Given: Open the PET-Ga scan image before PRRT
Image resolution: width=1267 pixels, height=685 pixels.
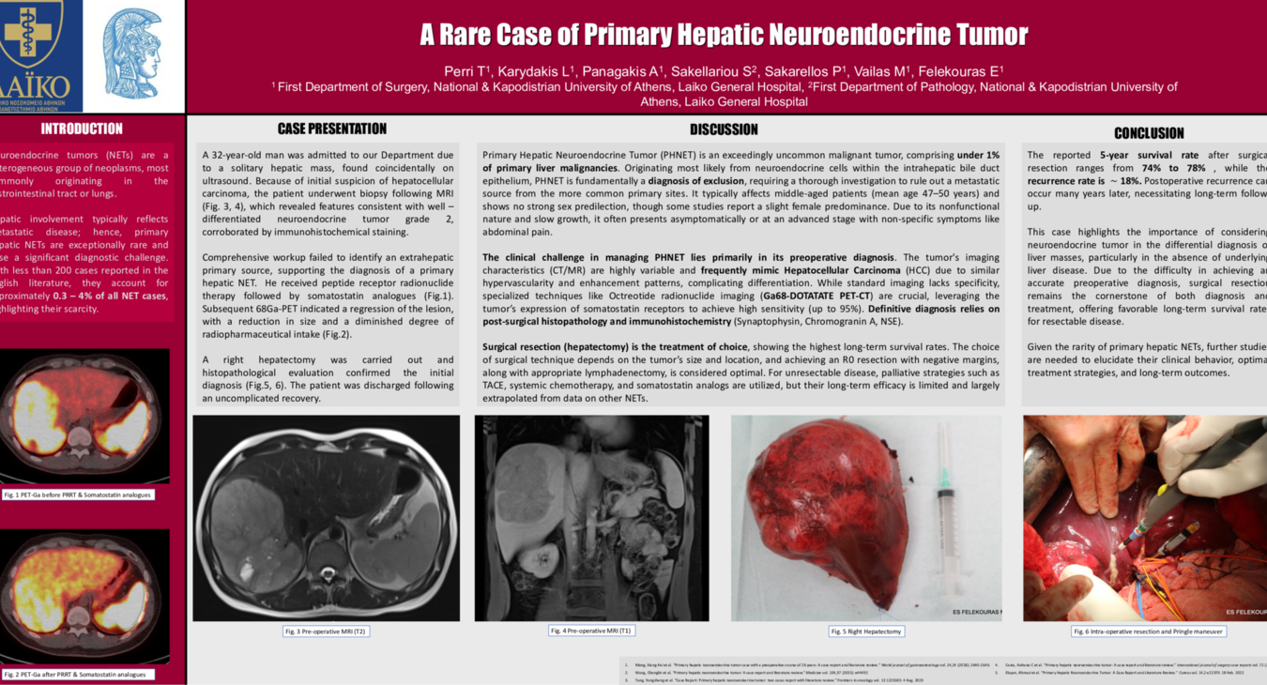Looking at the screenshot, I should click(x=84, y=416).
